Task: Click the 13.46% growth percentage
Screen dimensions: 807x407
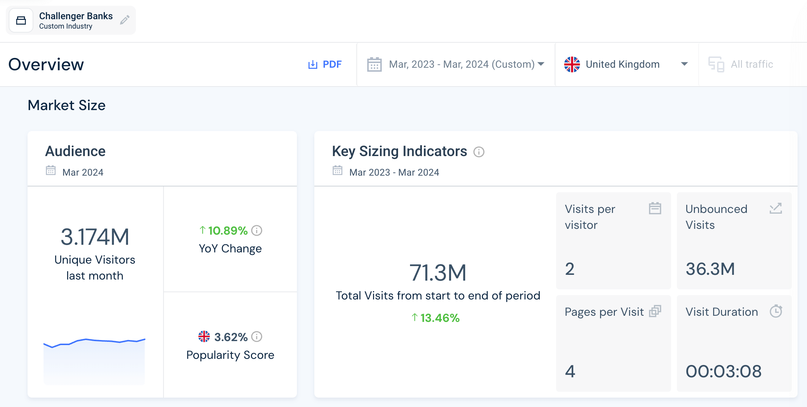Action: click(x=435, y=318)
